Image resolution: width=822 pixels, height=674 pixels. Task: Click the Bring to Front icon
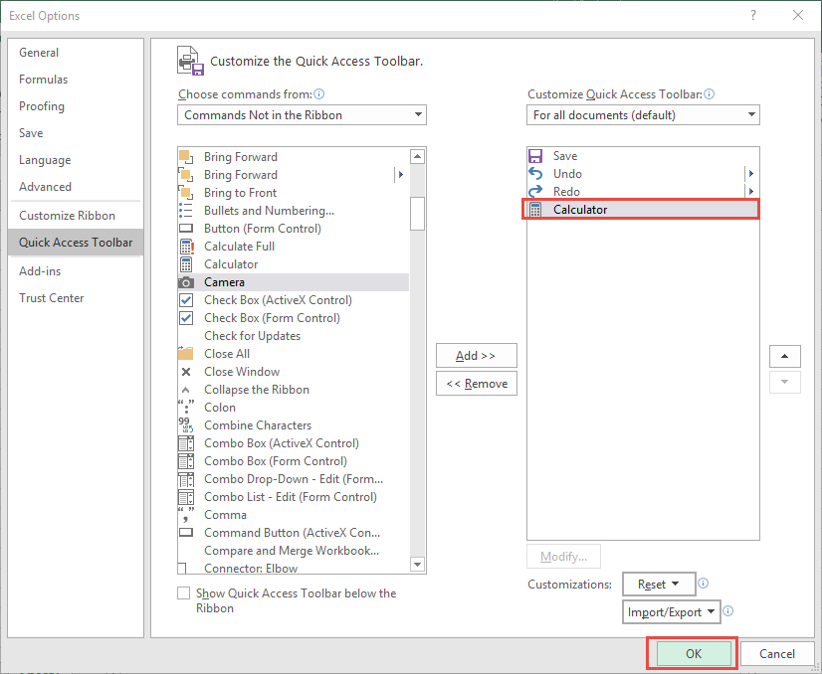tap(186, 192)
